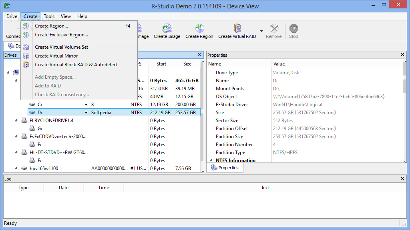Click the Start column header
Viewport: 410px width, 230px height.
[161, 64]
